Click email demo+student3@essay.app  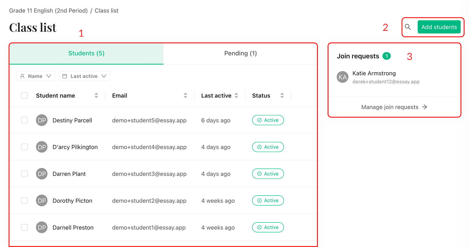(x=149, y=174)
